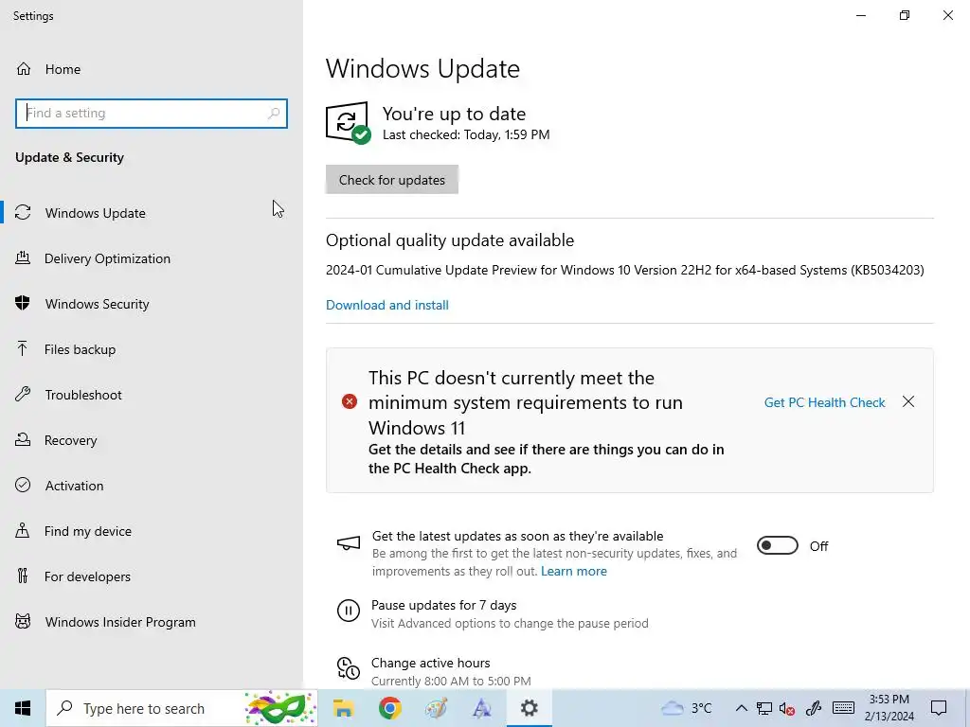Select Windows Update in sidebar
The image size is (970, 727).
152,213
